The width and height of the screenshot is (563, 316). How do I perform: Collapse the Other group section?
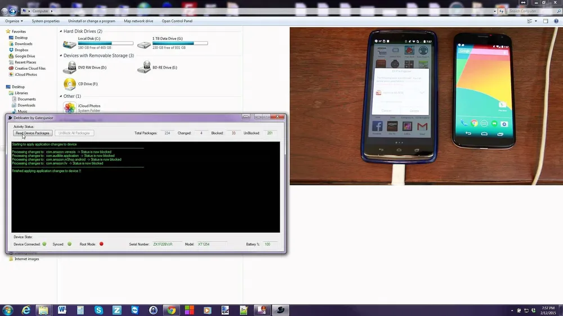point(61,96)
